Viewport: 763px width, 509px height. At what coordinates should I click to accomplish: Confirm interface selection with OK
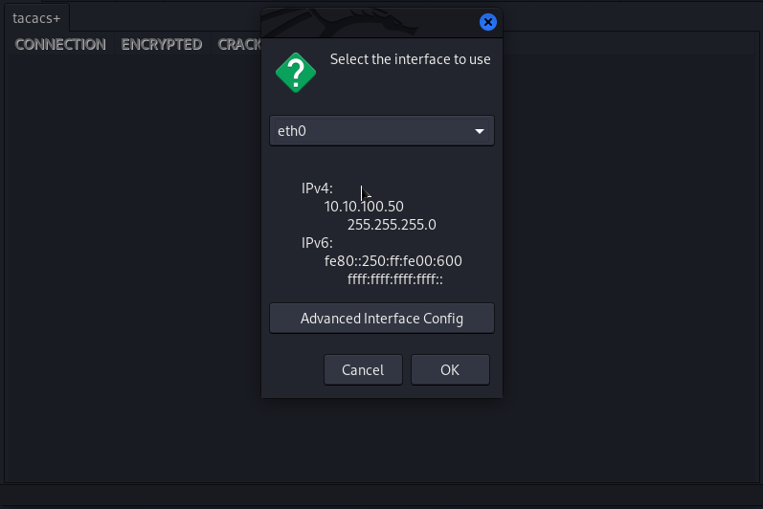(x=450, y=369)
